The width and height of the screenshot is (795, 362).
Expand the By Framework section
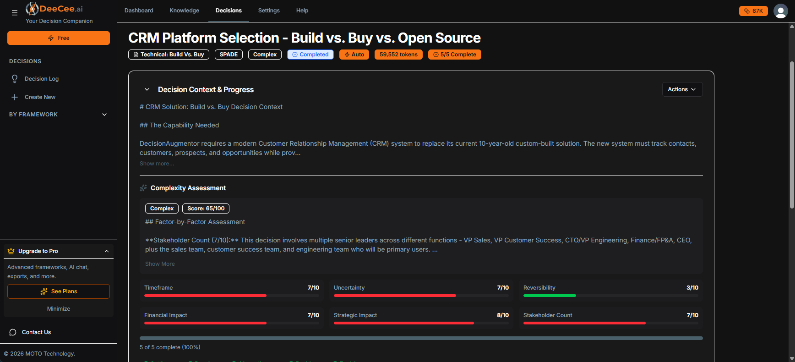coord(59,115)
